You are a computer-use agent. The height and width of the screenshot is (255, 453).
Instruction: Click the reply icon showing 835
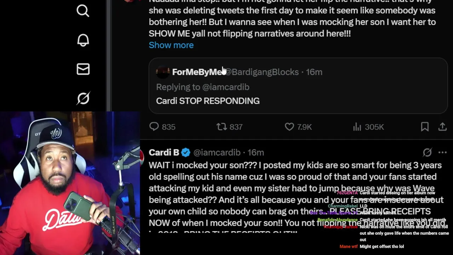click(154, 127)
